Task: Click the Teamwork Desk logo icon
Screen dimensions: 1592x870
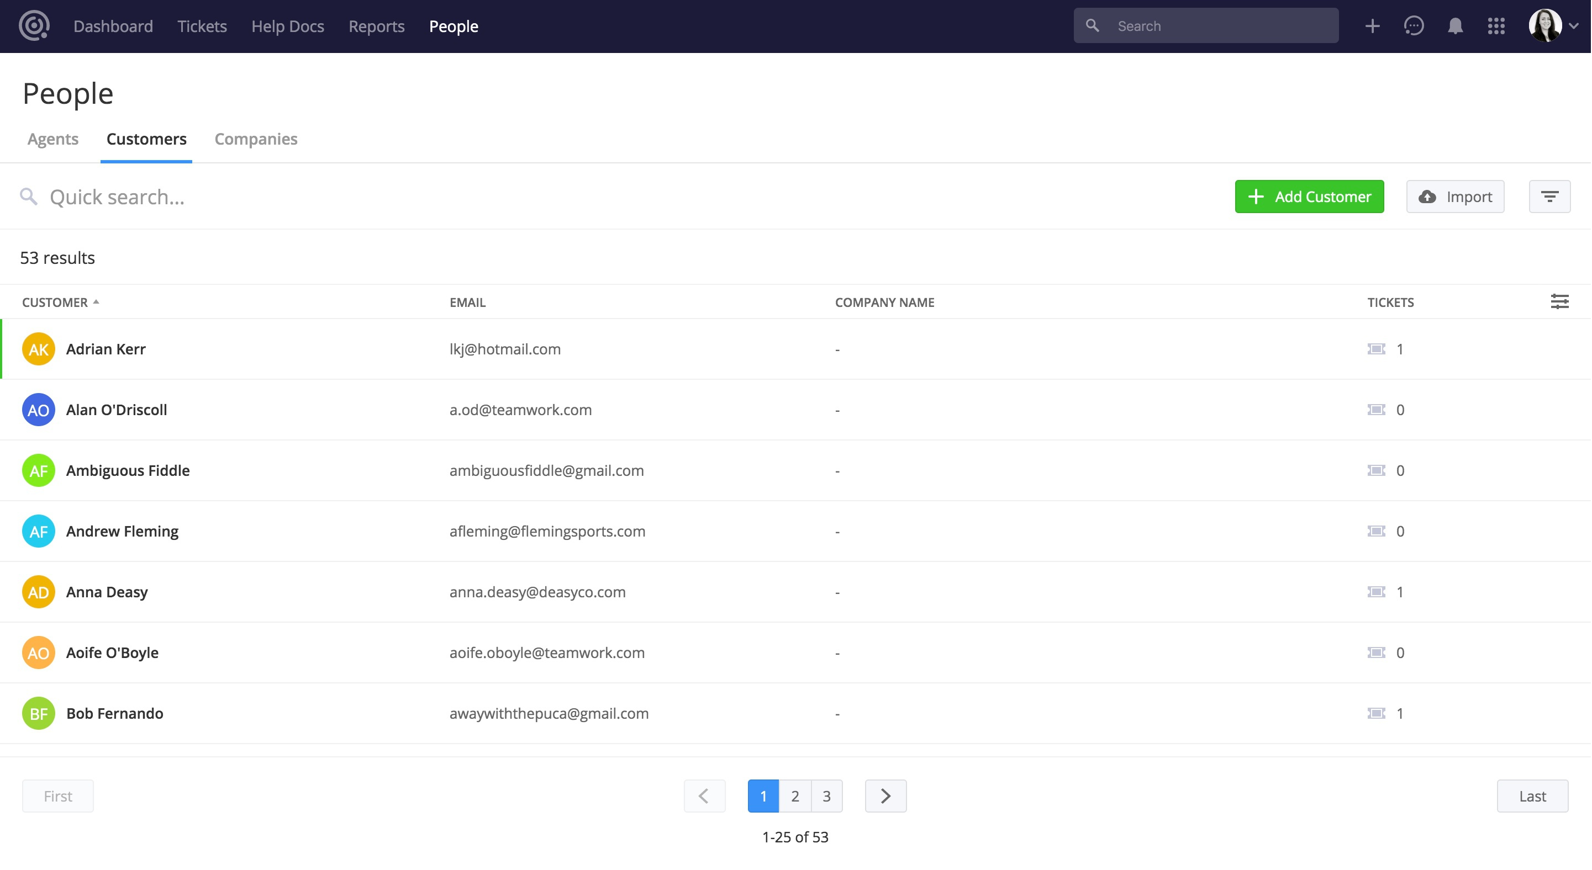Action: (34, 26)
